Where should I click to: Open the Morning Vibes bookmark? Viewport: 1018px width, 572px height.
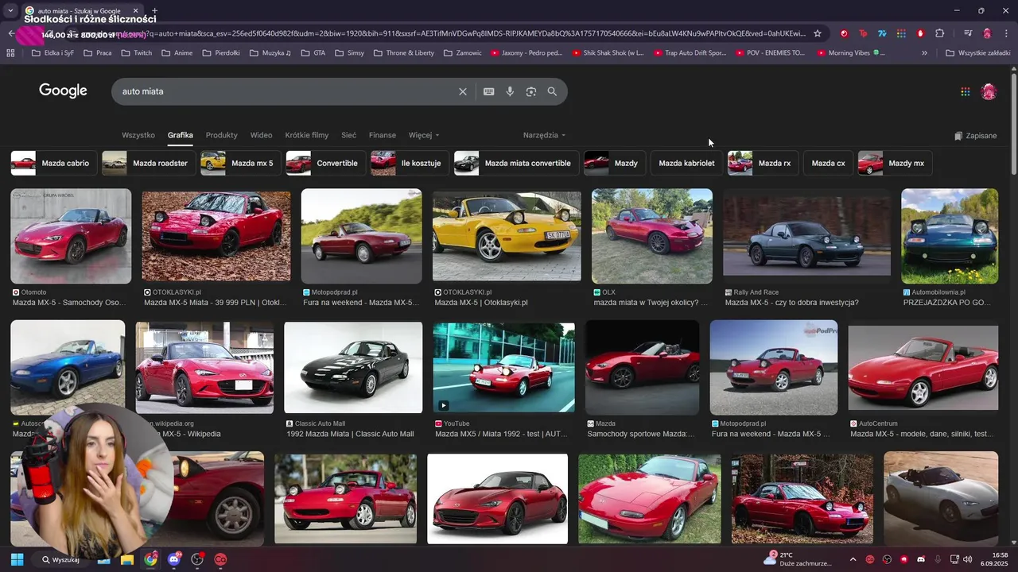coord(851,53)
